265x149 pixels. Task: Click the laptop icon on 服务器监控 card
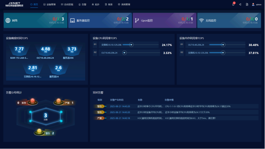72,21
